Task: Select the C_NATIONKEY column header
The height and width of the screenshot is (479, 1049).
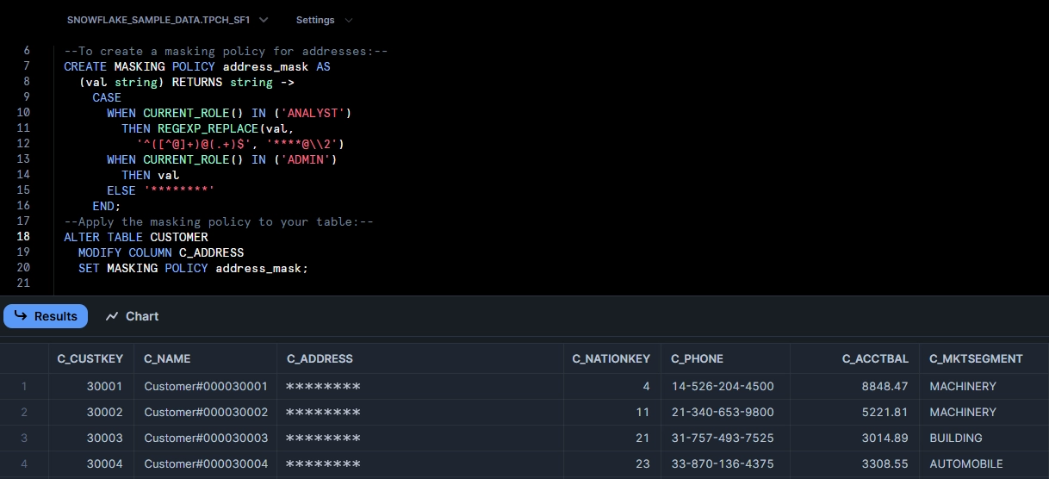Action: pos(611,358)
